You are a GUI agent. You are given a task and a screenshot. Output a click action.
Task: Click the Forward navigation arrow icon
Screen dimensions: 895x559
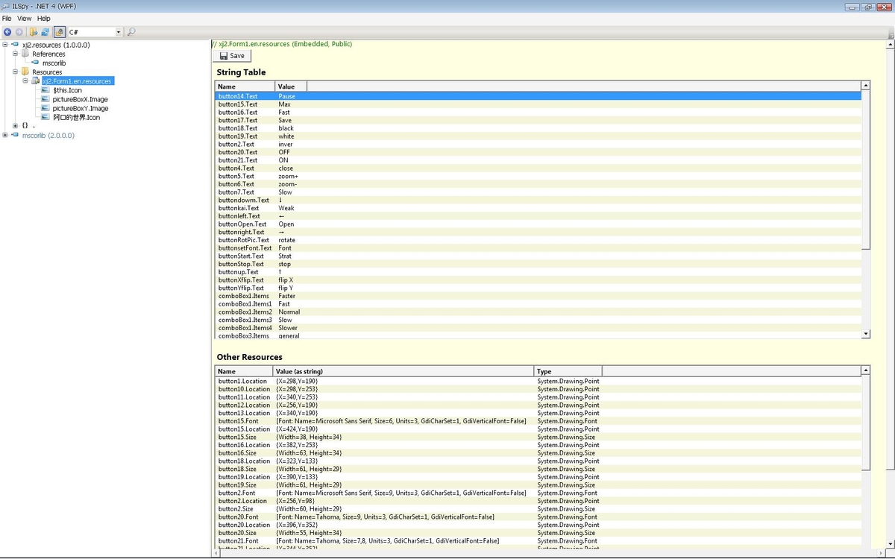[x=19, y=32]
